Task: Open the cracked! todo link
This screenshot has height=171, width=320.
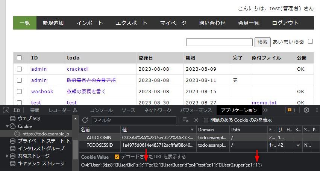Action: pyautogui.click(x=78, y=69)
